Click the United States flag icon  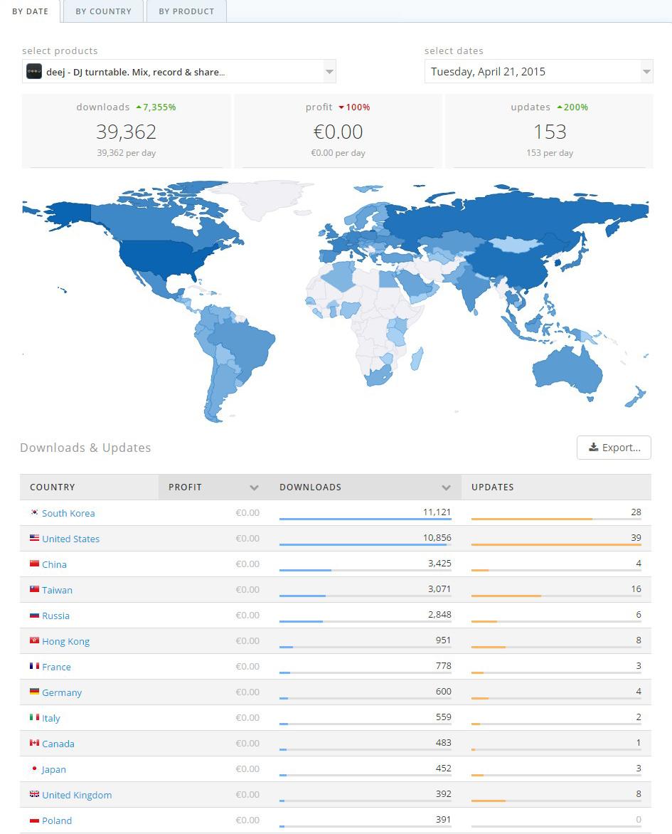click(x=35, y=538)
